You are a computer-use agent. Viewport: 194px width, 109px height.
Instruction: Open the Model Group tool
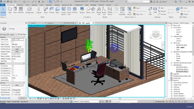[110, 11]
